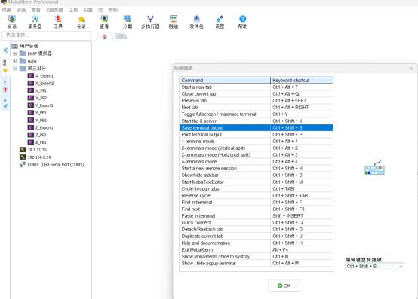The image size is (418, 299).
Task: Click the quick connect search field
Action: pos(46,35)
